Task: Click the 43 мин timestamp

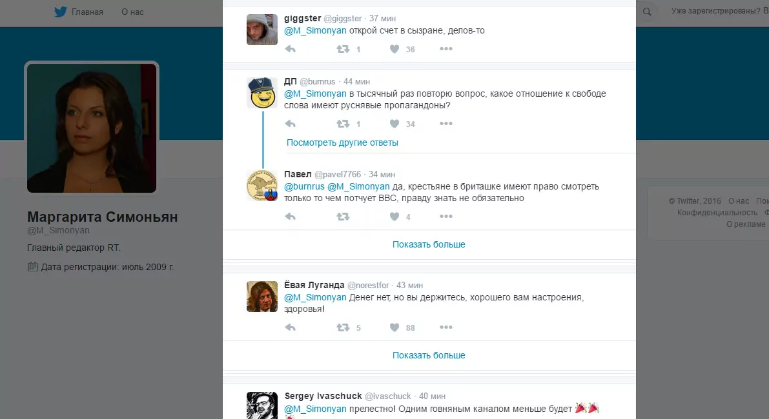Action: click(x=409, y=286)
